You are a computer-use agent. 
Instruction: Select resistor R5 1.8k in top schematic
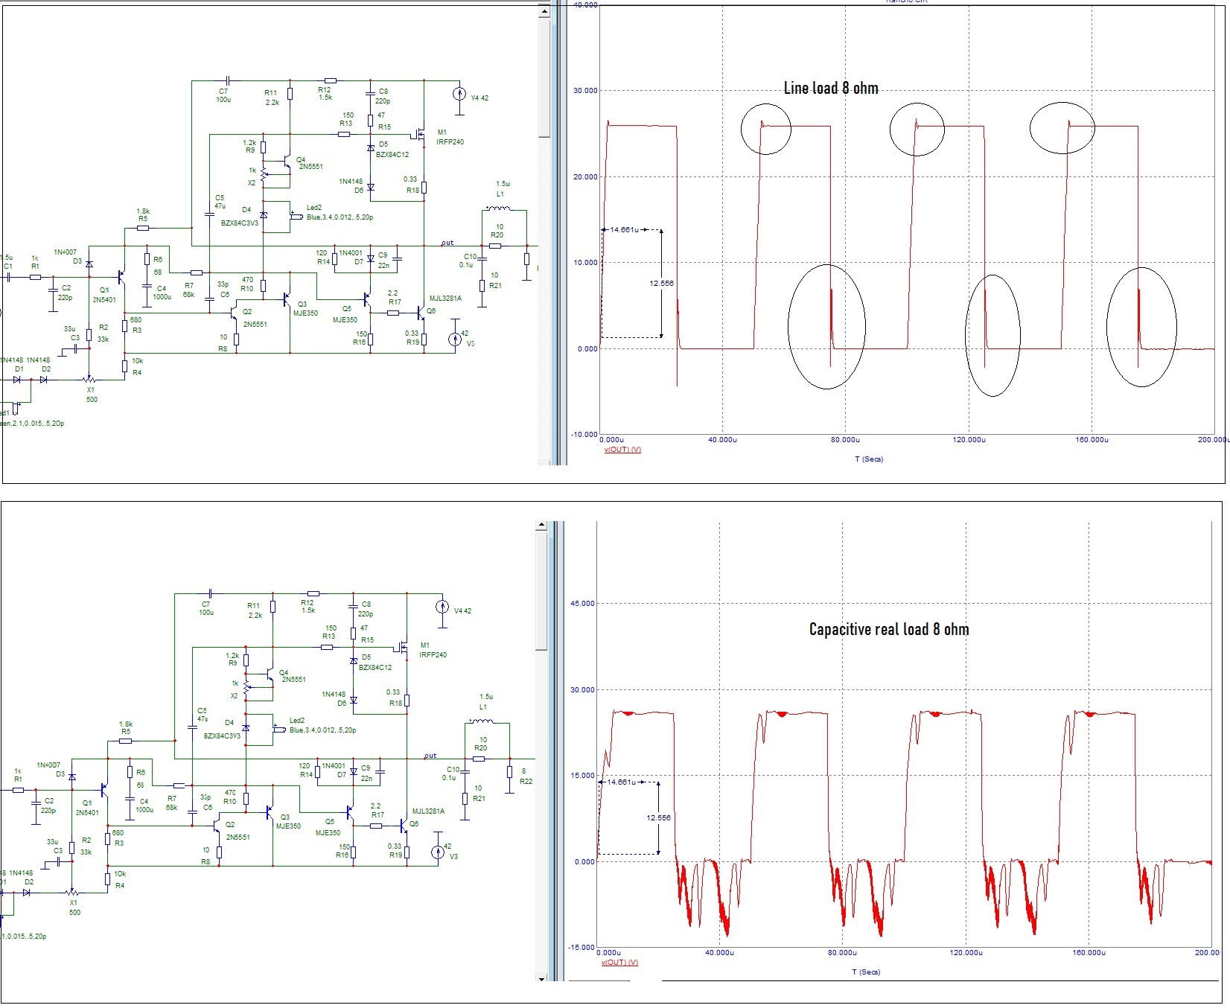143,228
